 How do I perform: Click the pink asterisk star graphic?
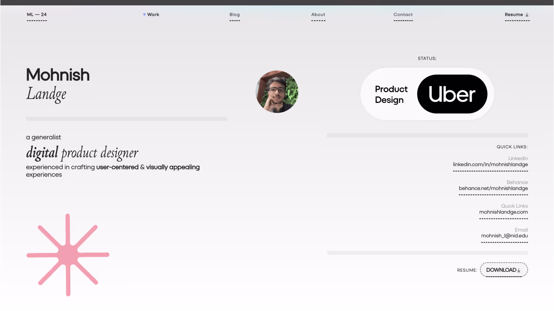point(68,255)
